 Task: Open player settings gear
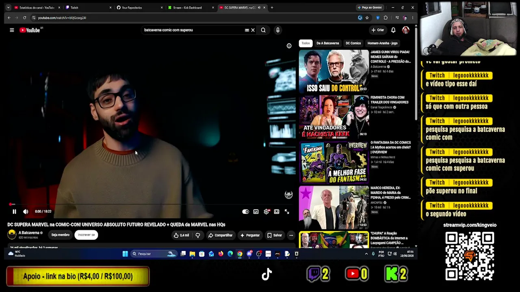point(266,212)
